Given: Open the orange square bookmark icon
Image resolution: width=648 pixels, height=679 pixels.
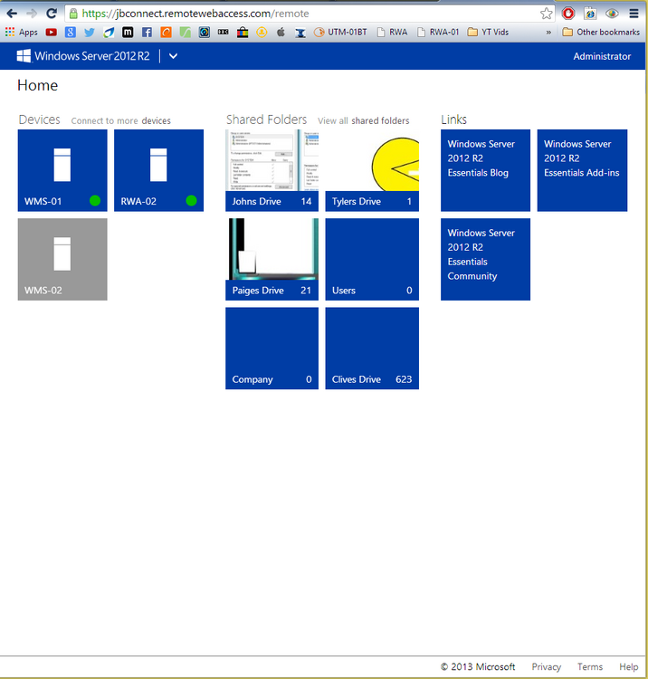Looking at the screenshot, I should pyautogui.click(x=166, y=32).
